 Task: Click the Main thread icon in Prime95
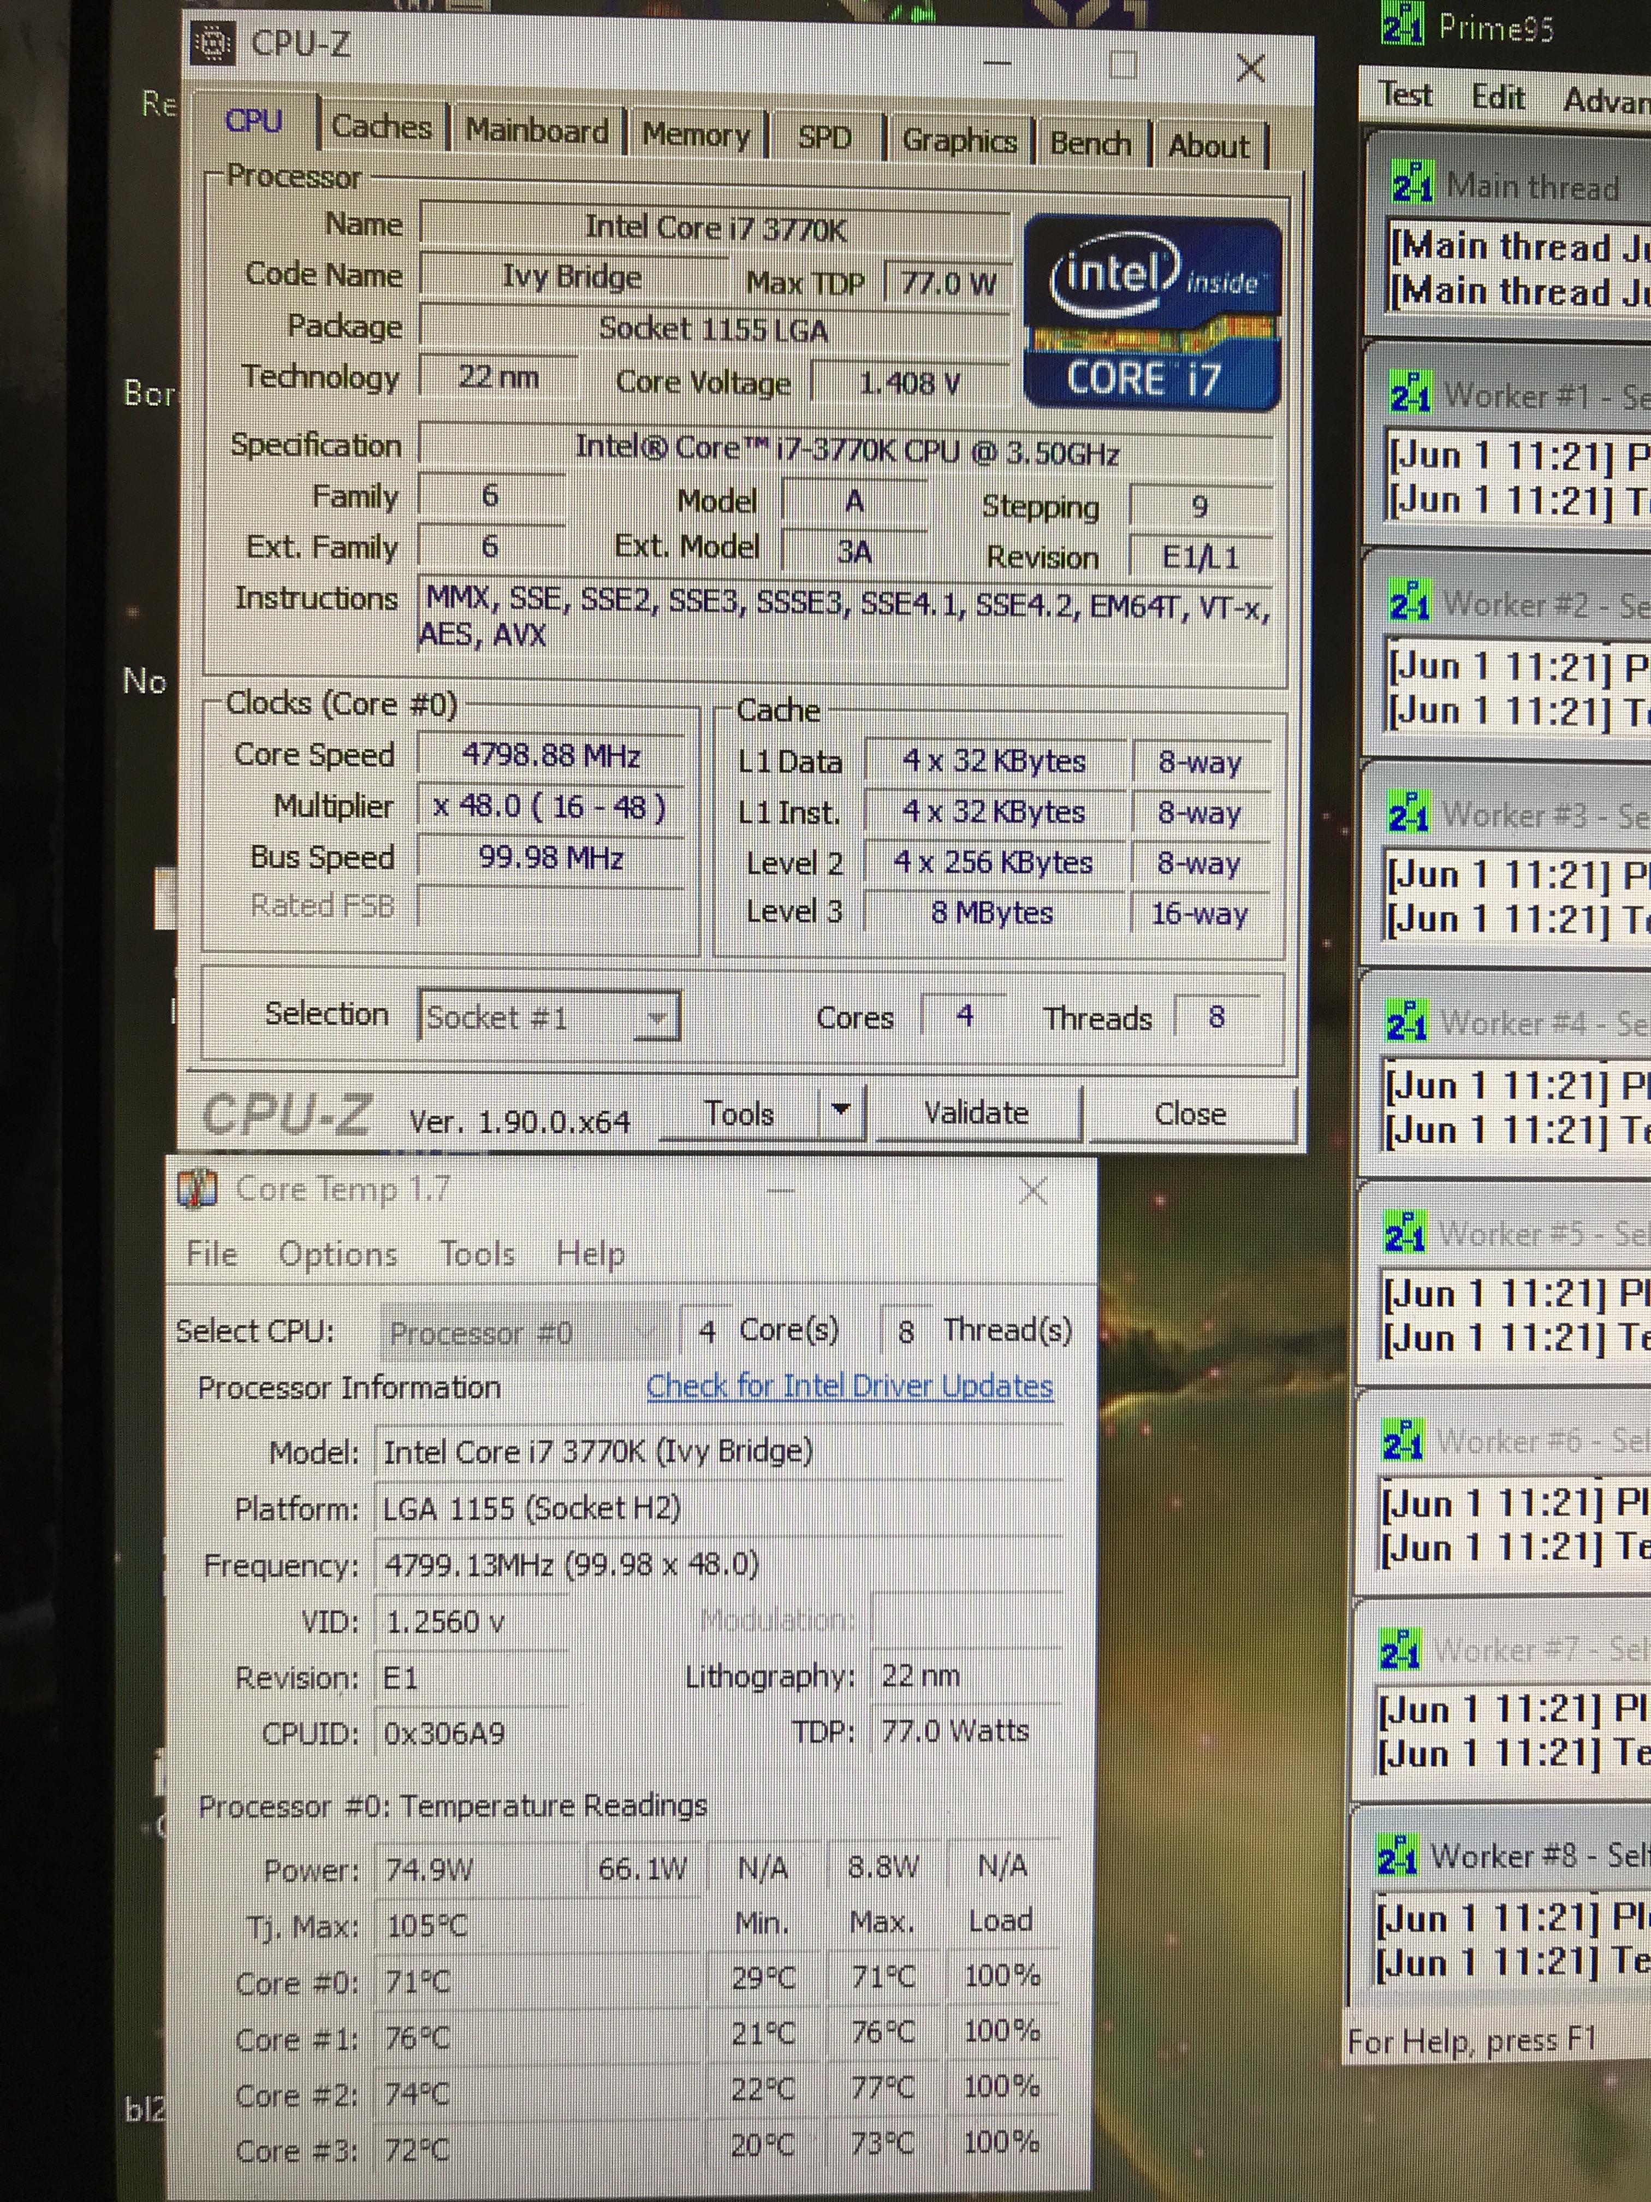pos(1413,182)
